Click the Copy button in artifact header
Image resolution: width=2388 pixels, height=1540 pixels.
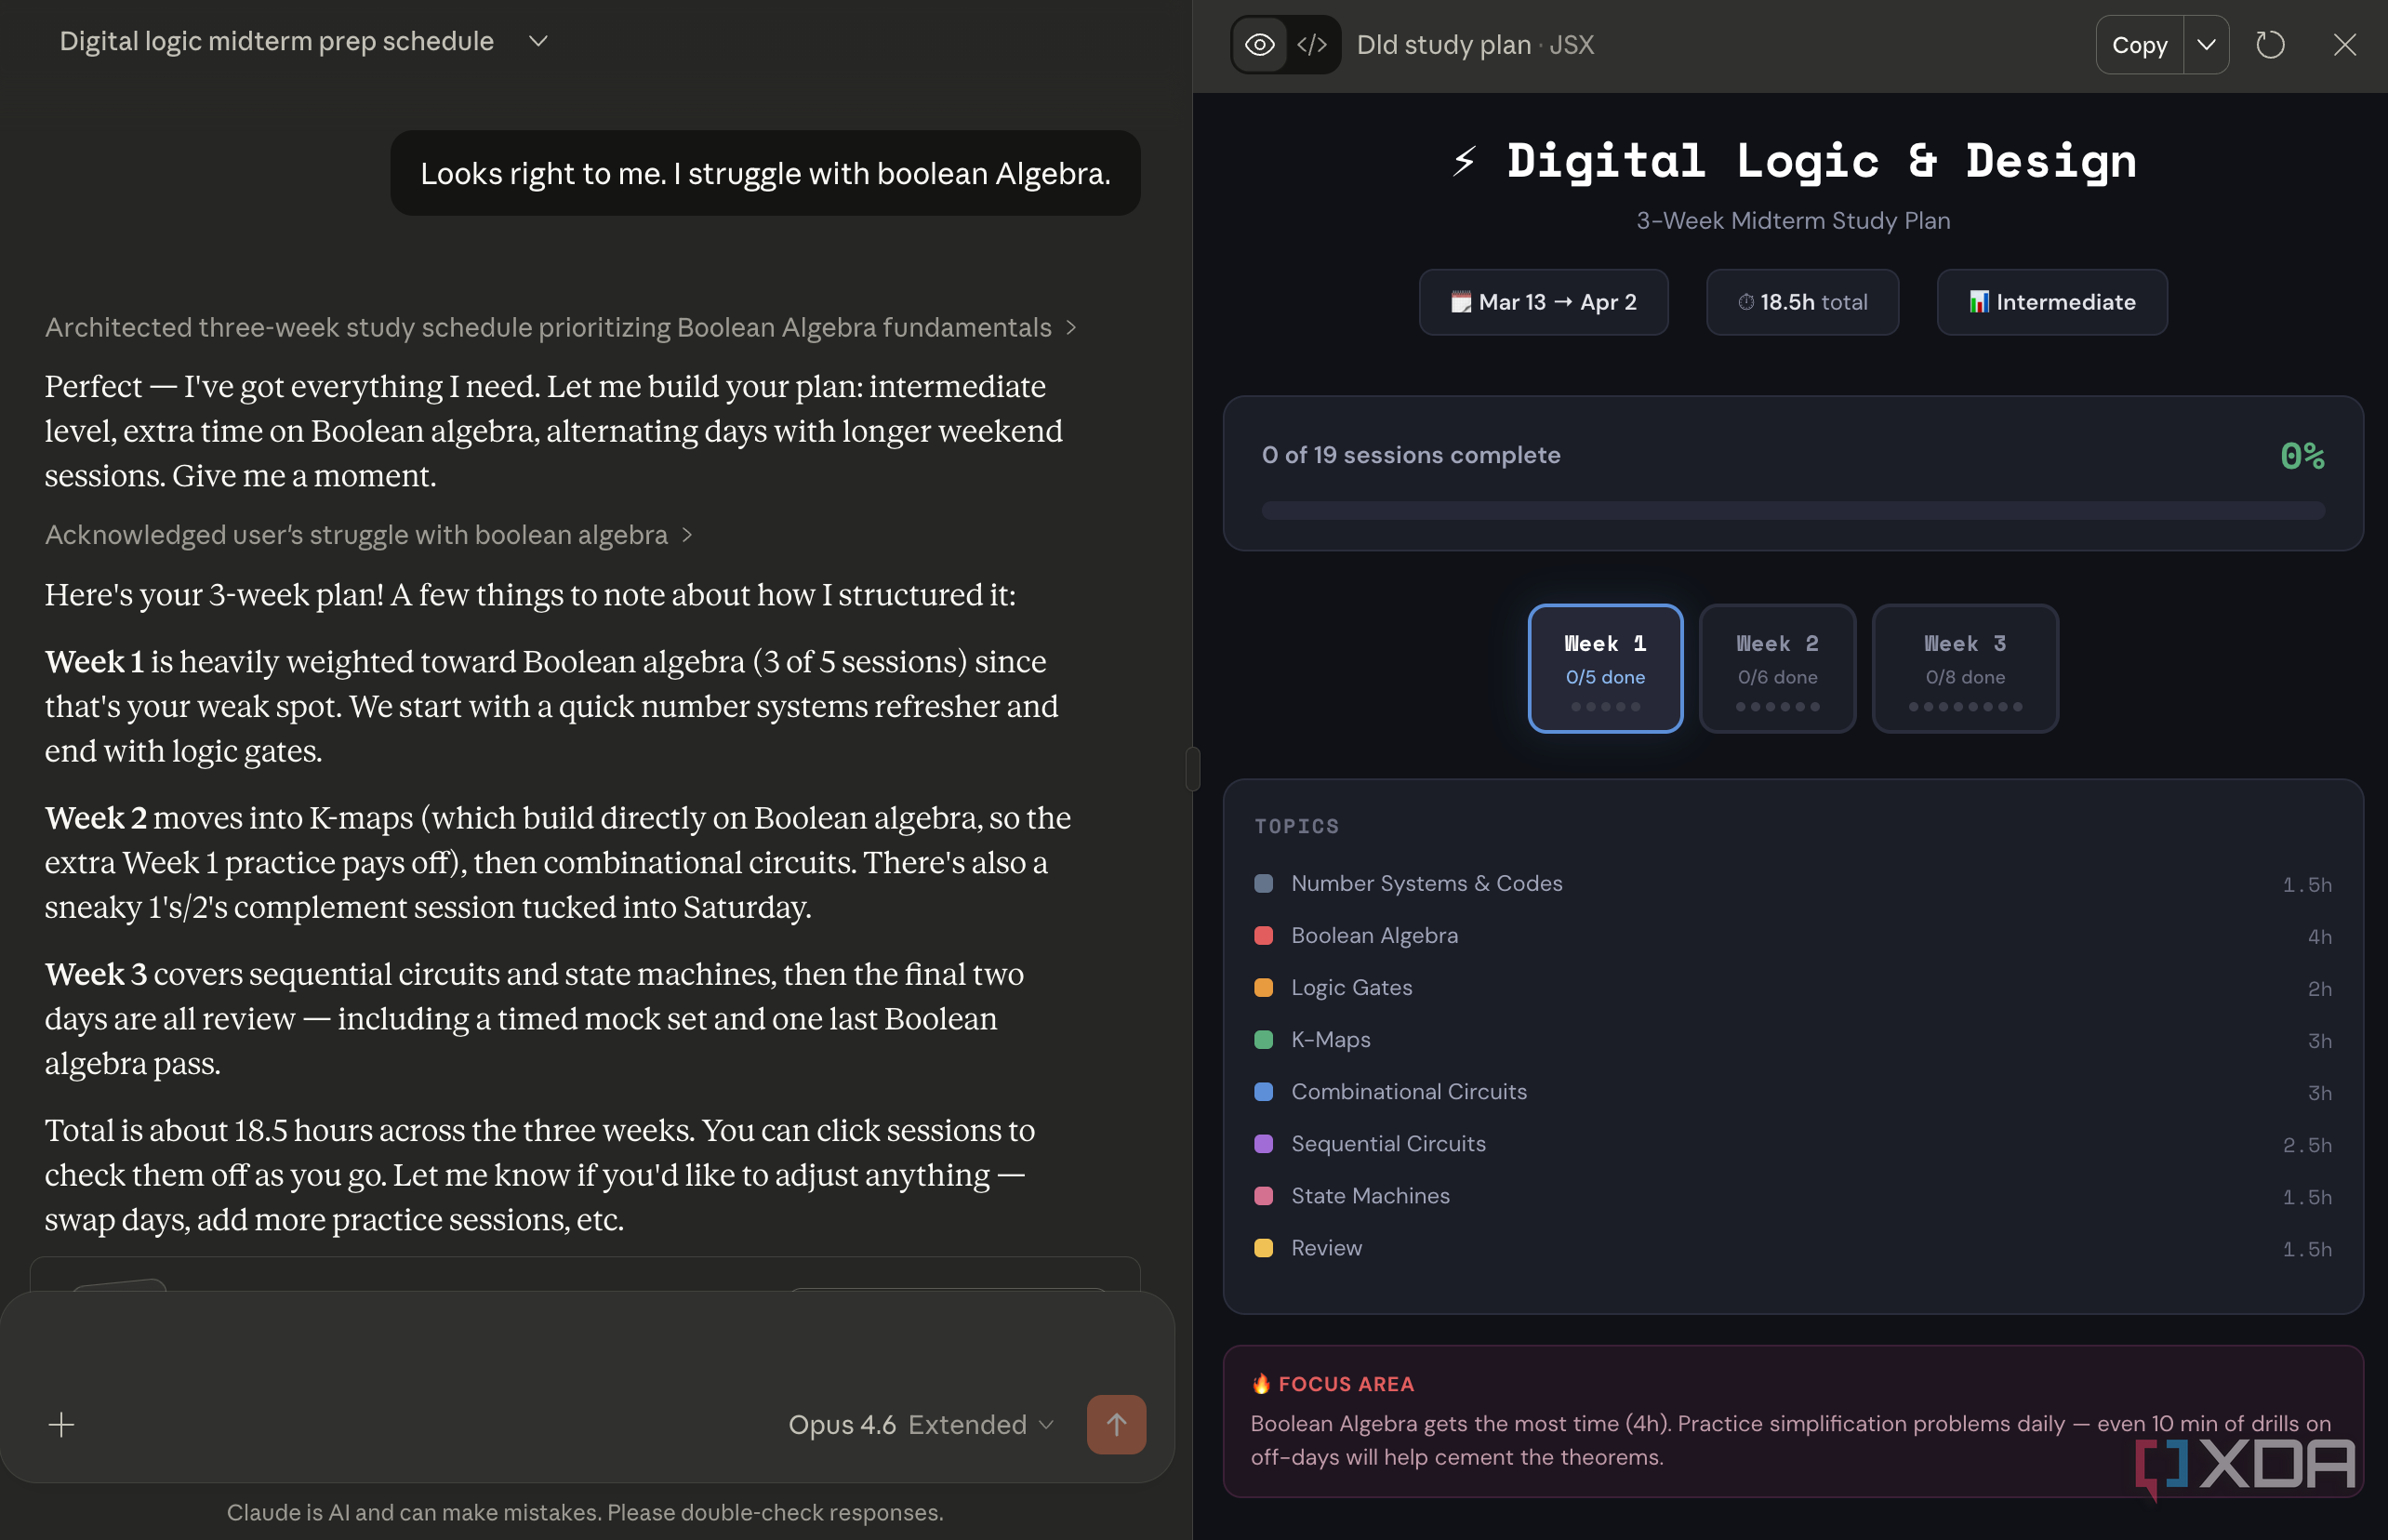pyautogui.click(x=2140, y=45)
